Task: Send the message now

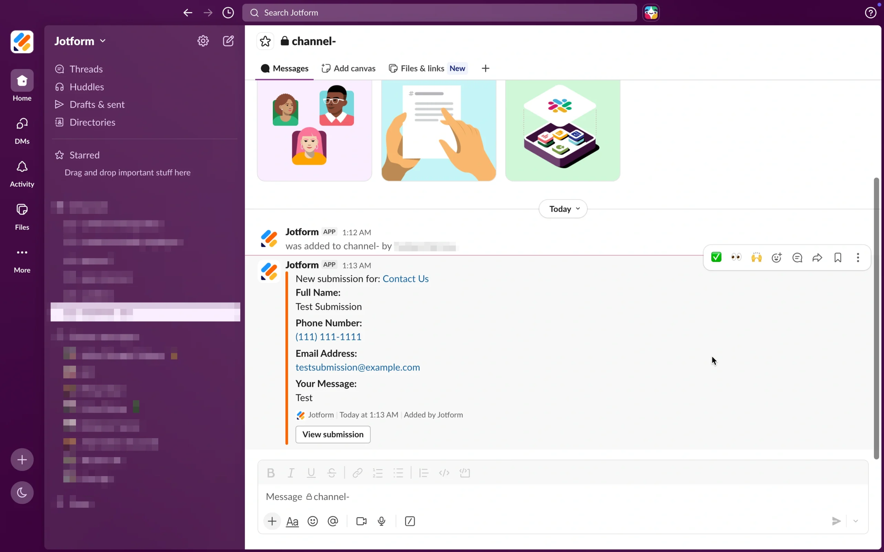Action: point(836,521)
